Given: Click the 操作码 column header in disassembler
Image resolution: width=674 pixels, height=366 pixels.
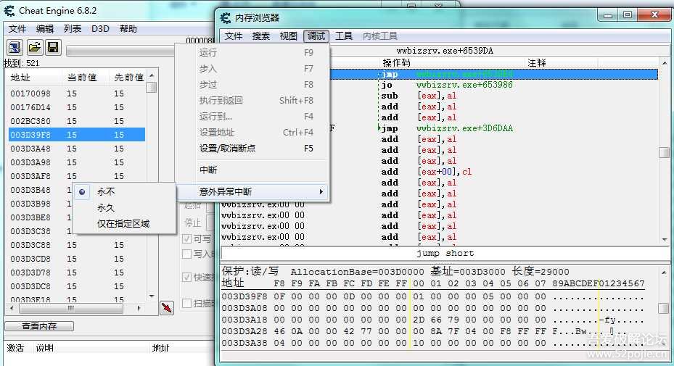Looking at the screenshot, I should (453, 63).
